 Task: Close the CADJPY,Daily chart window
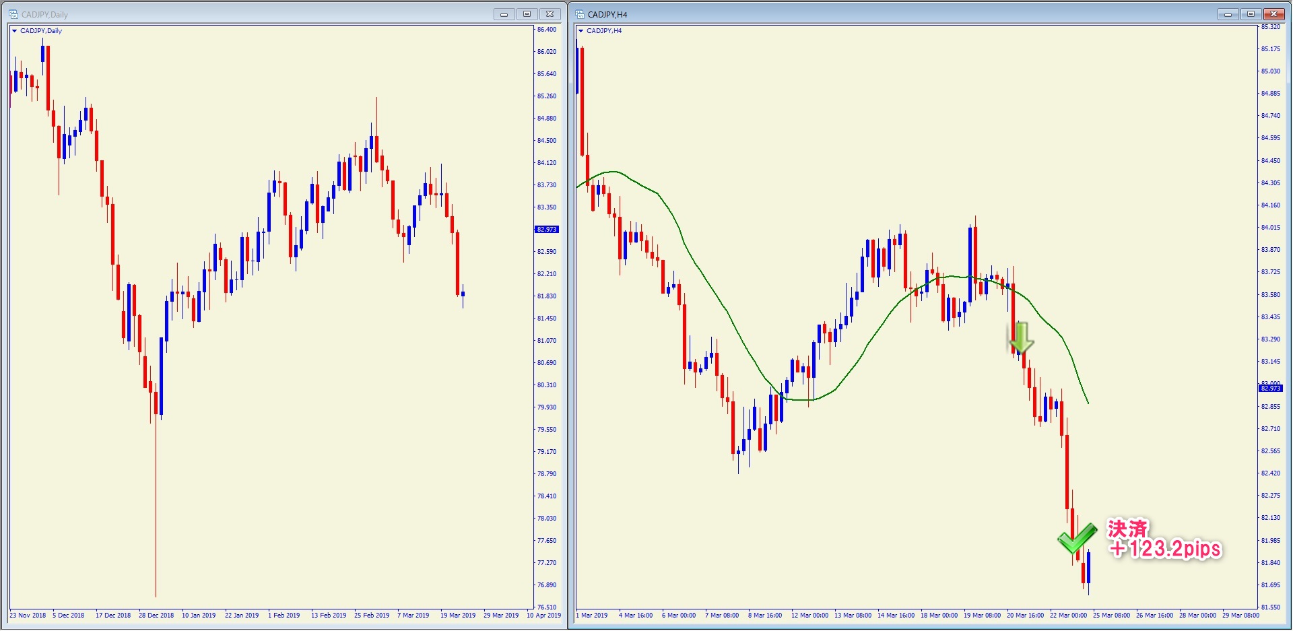pos(550,14)
